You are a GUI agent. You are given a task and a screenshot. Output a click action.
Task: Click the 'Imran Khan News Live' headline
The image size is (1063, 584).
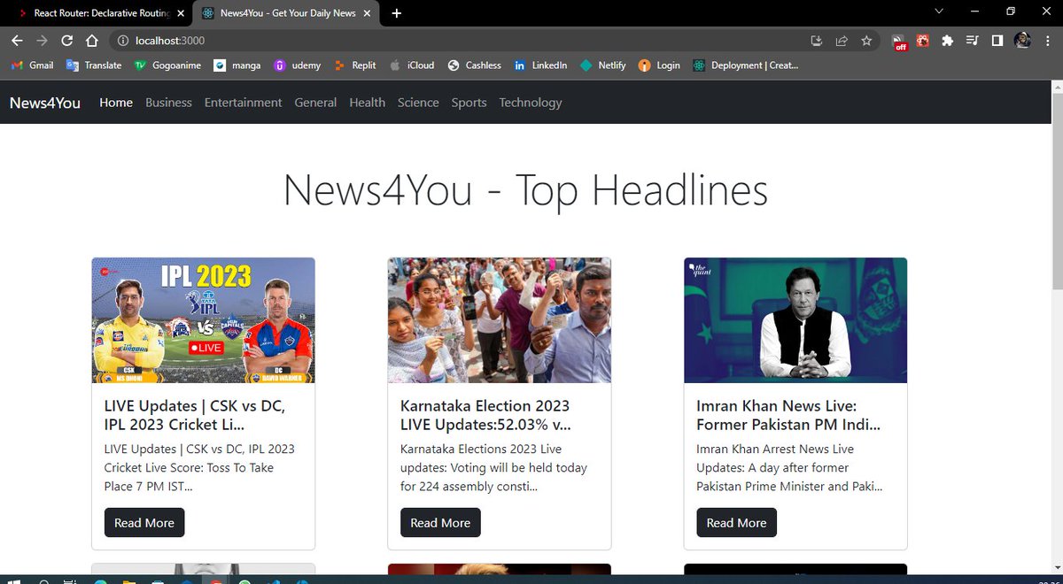(x=788, y=415)
